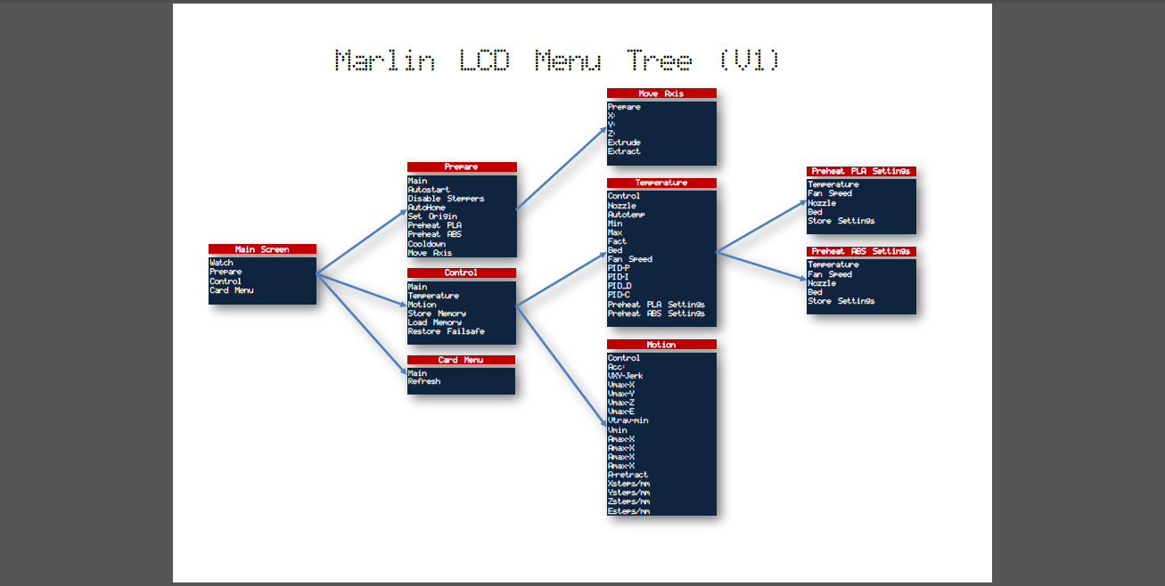Click "Vmax-Z" in the Motion box
Screen dimensions: 1165x586
621,403
